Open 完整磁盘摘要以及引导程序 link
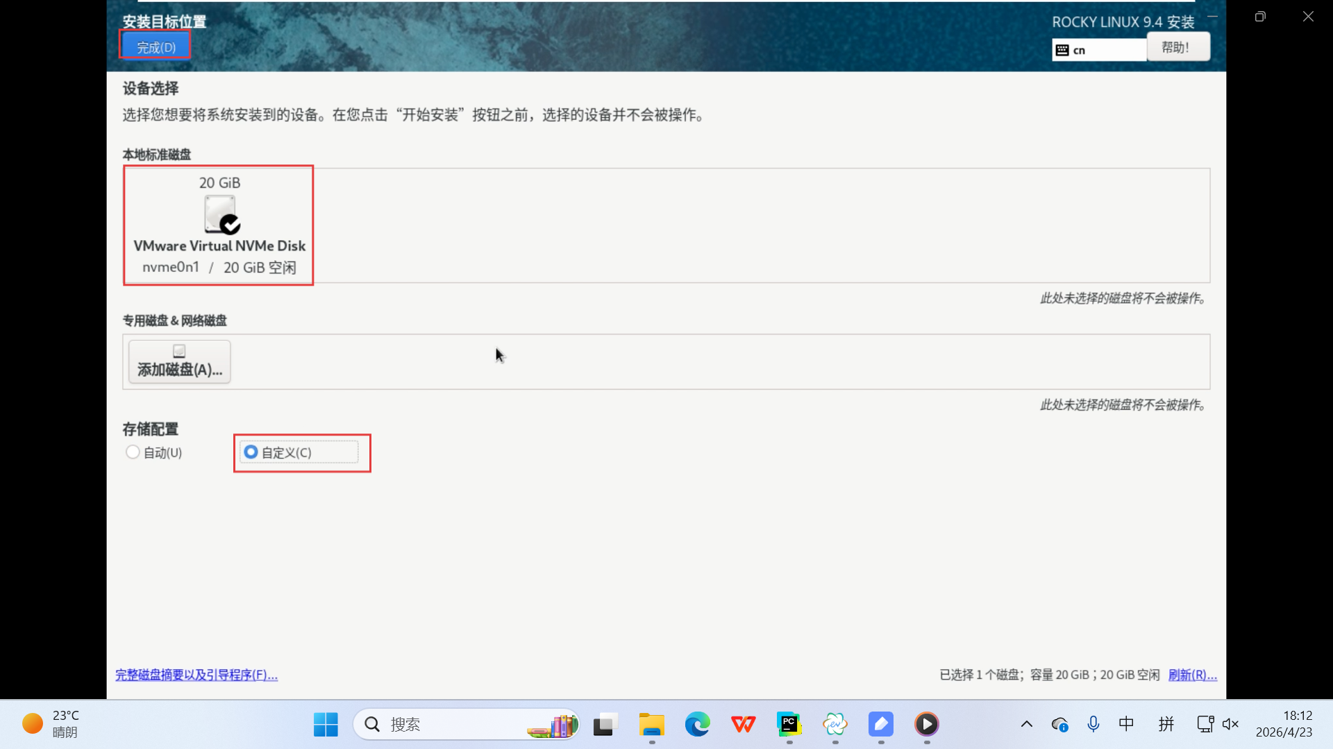 tap(196, 675)
